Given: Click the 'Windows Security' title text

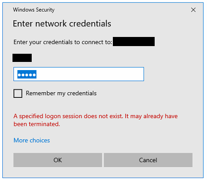Looking at the screenshot, I should click(x=34, y=10).
